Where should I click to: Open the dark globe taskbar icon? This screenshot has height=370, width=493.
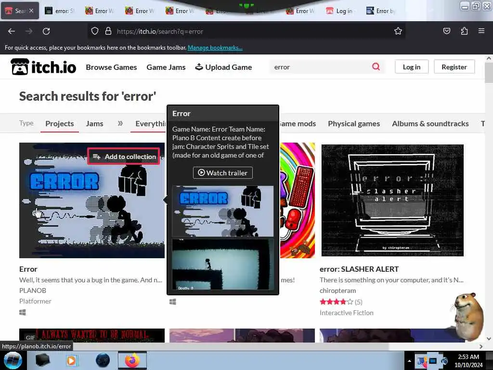[103, 360]
